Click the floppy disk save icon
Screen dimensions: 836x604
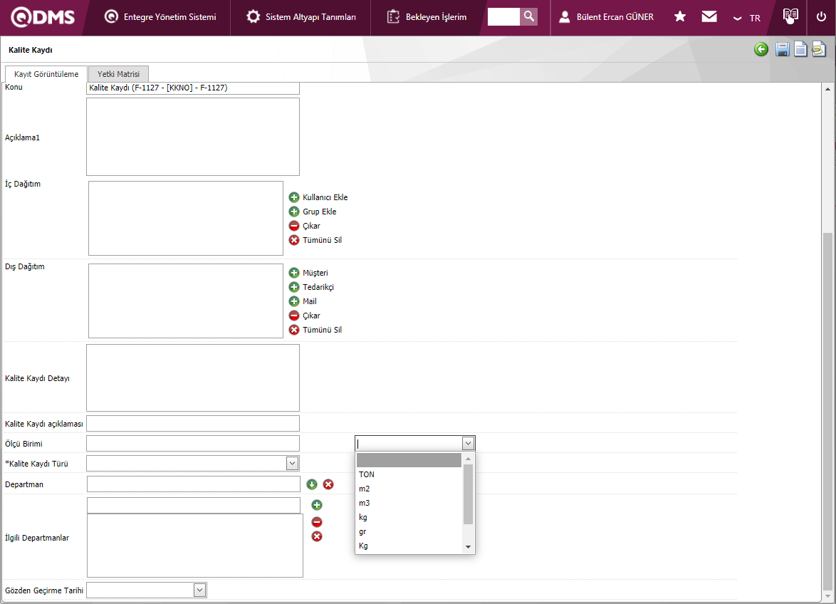pyautogui.click(x=782, y=49)
